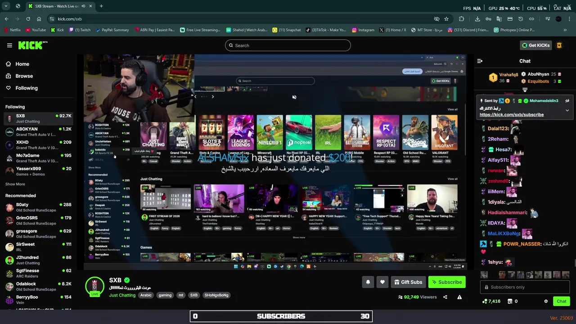Open XKHD channel in Following list
Image resolution: width=576 pixels, height=324 pixels.
(x=38, y=144)
